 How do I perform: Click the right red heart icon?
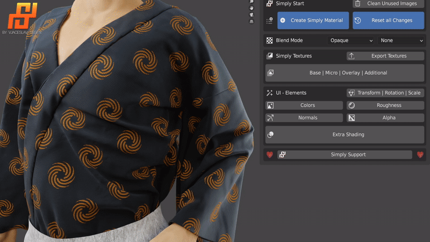pos(420,155)
